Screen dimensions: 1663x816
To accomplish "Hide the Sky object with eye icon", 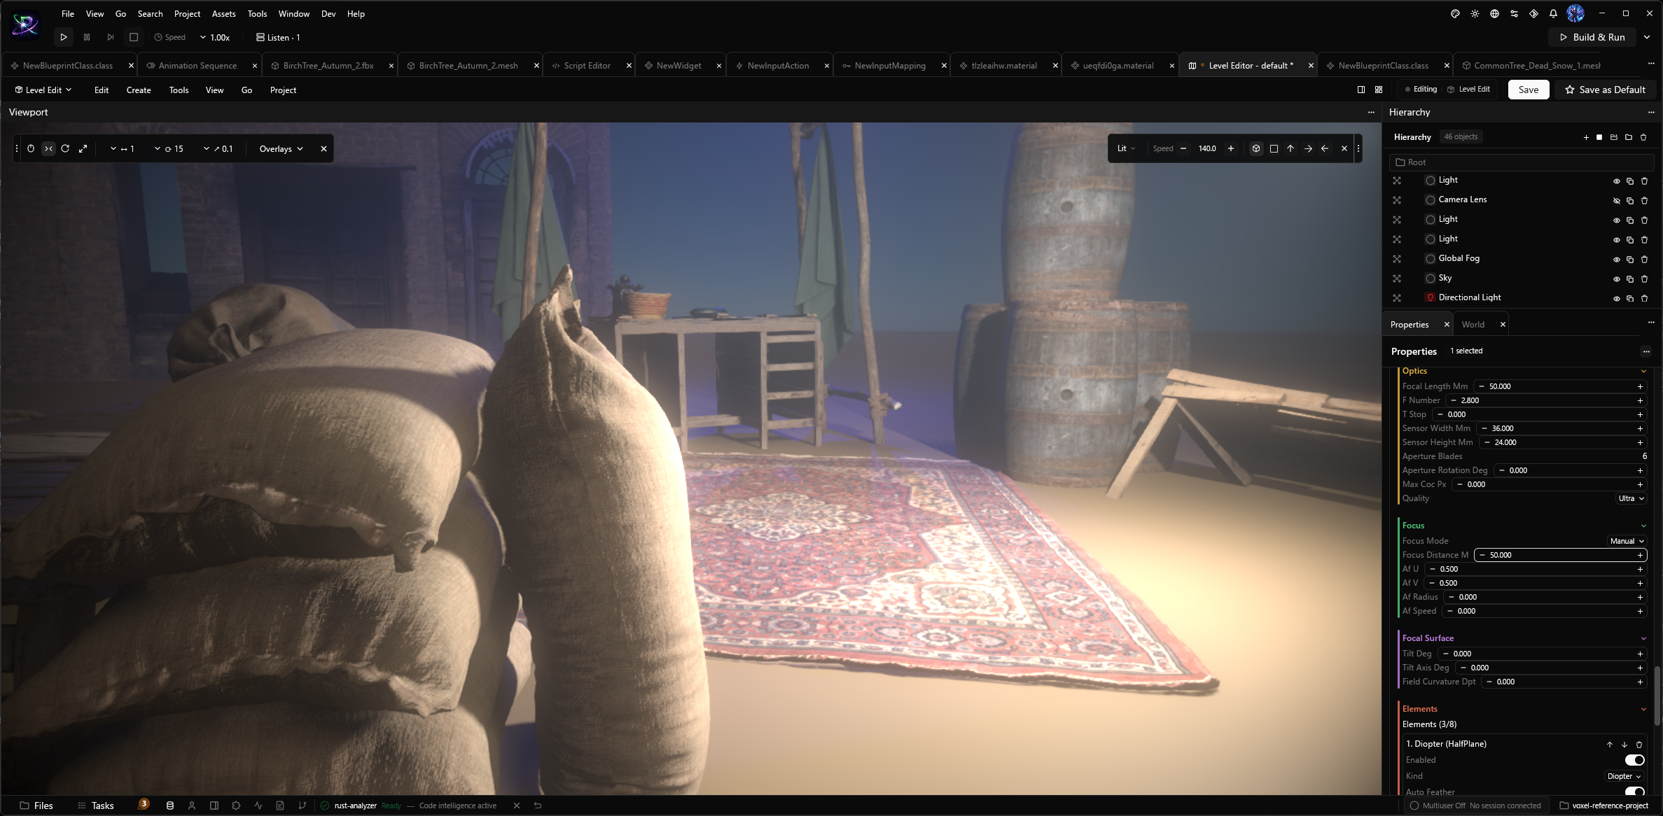I will pyautogui.click(x=1617, y=279).
